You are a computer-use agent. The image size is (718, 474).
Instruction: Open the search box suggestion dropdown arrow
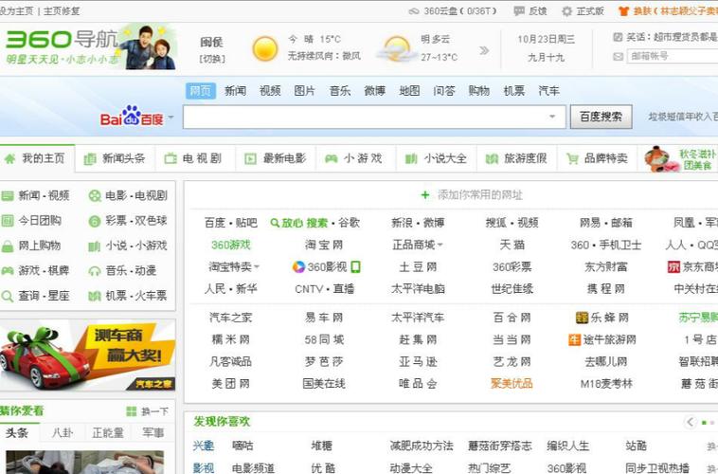point(552,117)
